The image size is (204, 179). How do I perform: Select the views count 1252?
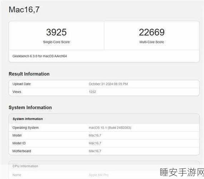click(92, 92)
